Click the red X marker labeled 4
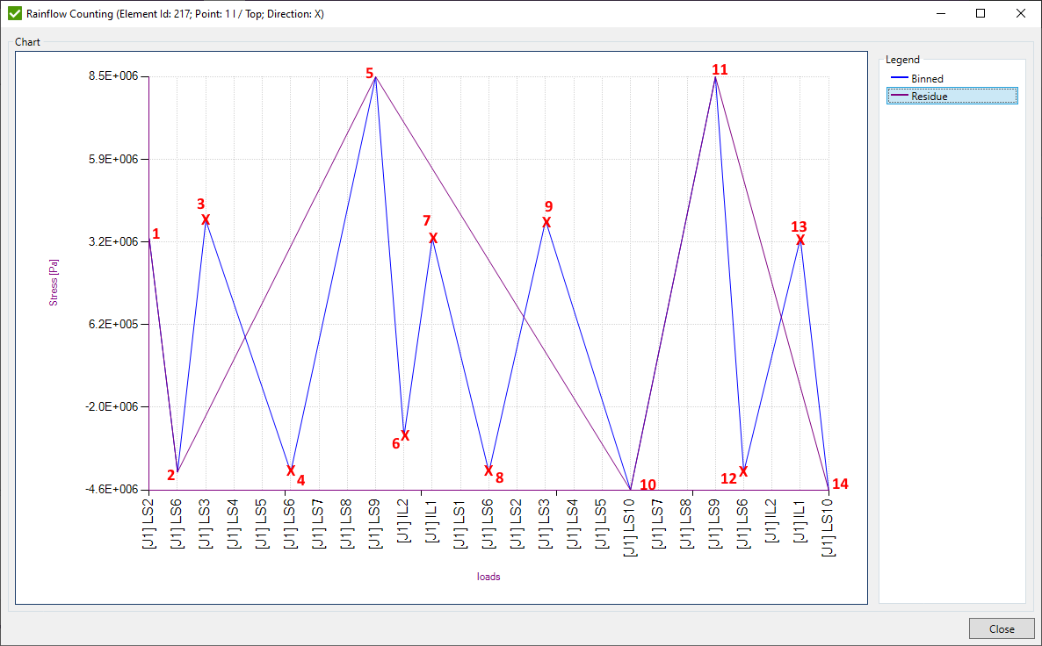The height and width of the screenshot is (646, 1042). (291, 470)
